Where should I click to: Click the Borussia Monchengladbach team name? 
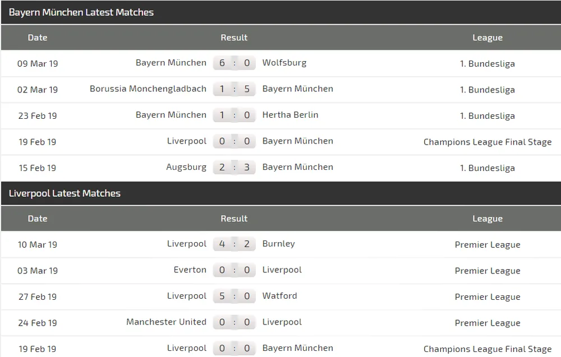point(148,89)
